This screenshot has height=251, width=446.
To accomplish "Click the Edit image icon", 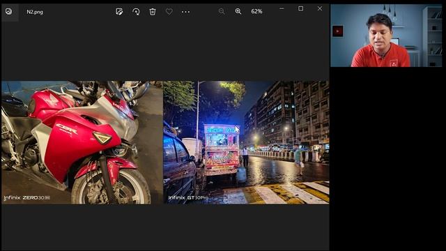I will [119, 11].
